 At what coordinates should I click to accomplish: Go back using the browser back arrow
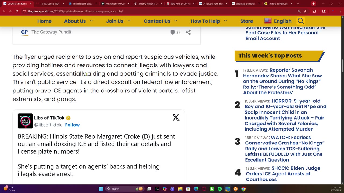point(4,11)
